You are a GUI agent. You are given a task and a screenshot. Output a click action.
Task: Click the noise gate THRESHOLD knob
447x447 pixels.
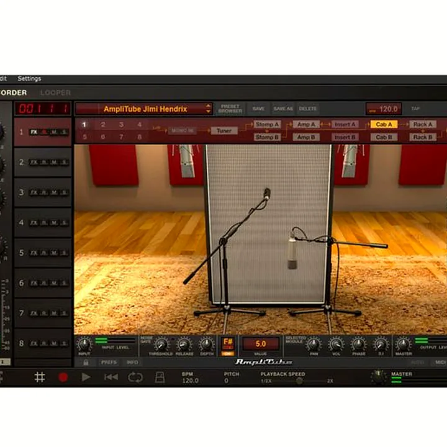[161, 344]
